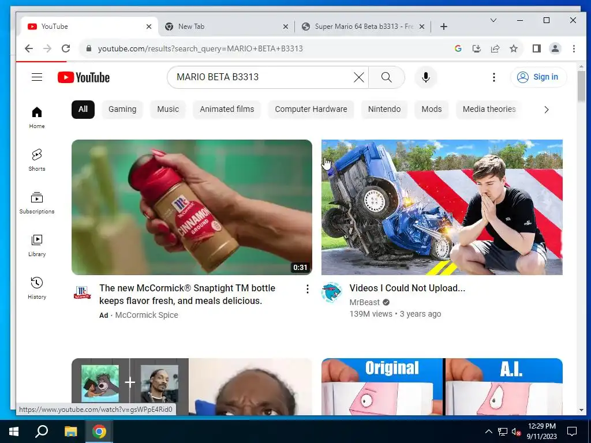The width and height of the screenshot is (591, 443).
Task: Click the Sign in button
Action: (x=538, y=77)
